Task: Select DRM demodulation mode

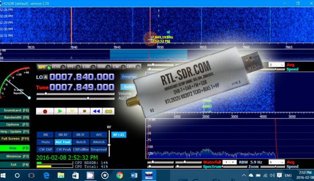Action: [133, 67]
